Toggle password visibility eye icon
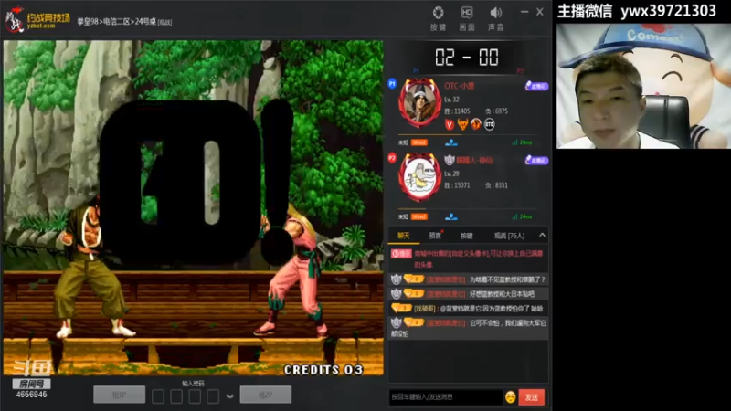The height and width of the screenshot is (411, 731). (x=229, y=396)
